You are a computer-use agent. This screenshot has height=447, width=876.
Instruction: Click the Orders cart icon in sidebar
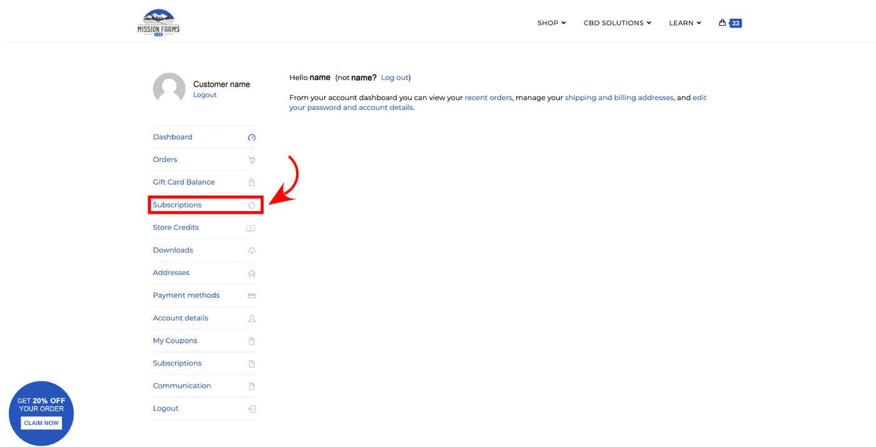pos(252,160)
